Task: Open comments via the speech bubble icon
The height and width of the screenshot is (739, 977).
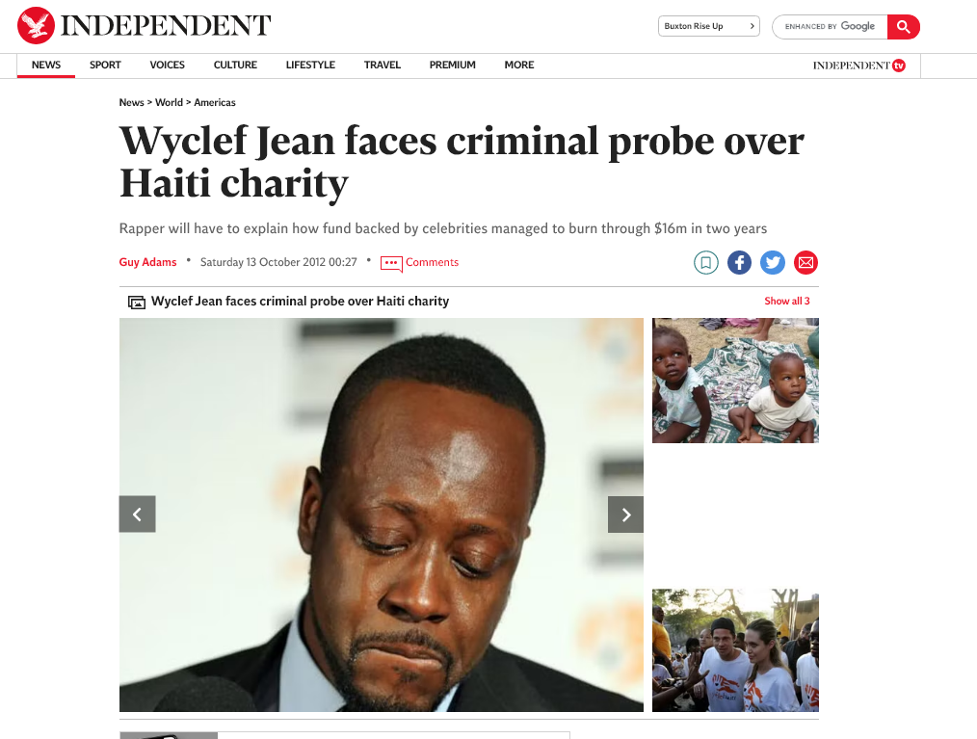Action: click(391, 264)
